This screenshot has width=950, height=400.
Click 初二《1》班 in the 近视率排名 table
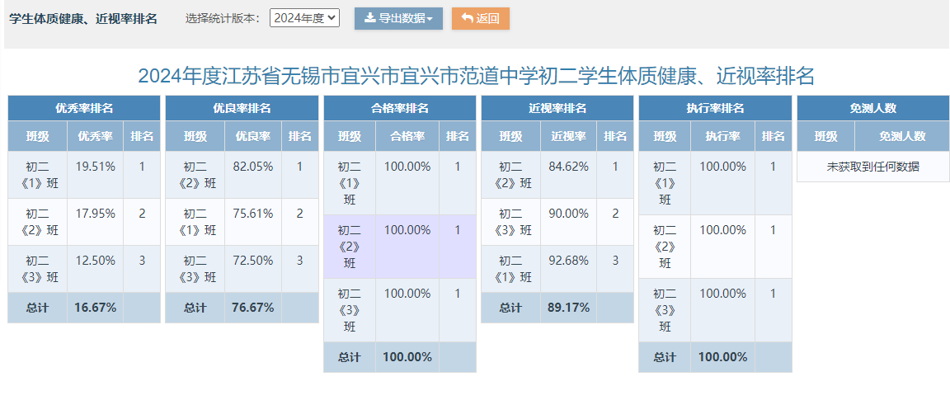coord(510,269)
